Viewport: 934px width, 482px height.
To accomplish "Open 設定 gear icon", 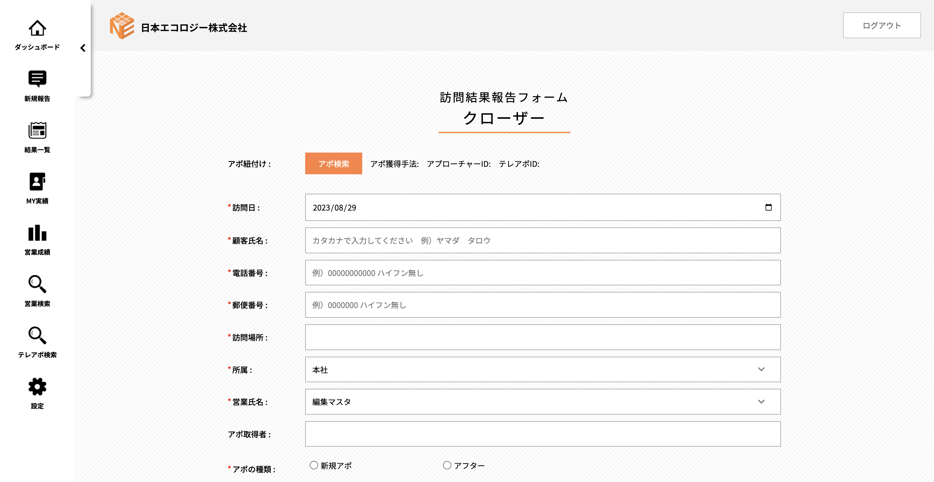I will click(37, 386).
